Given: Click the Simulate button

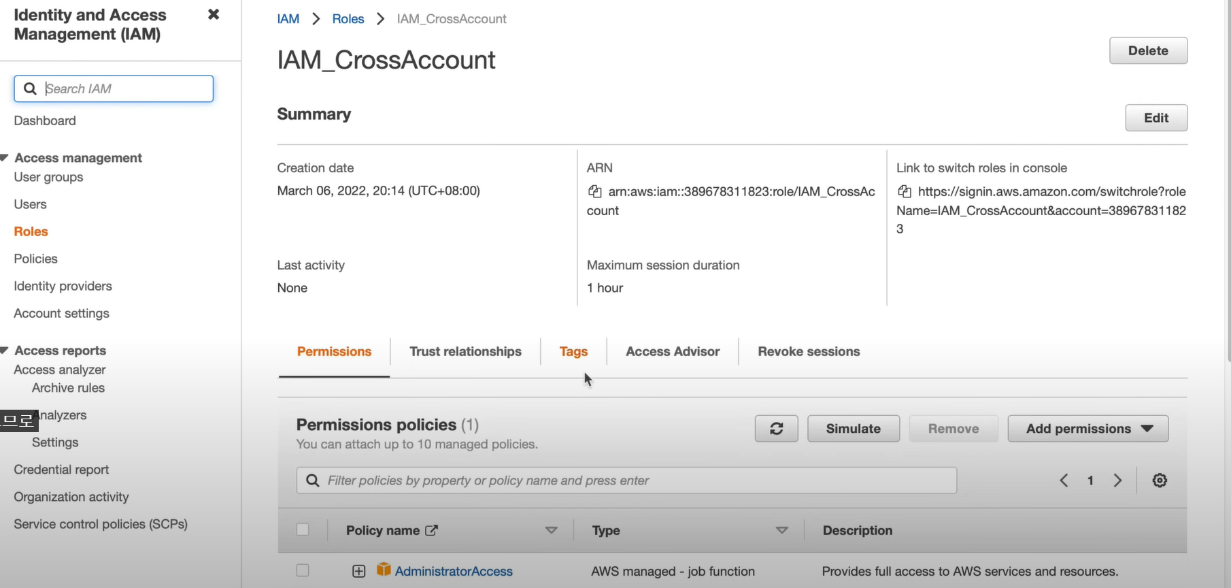Looking at the screenshot, I should click(854, 429).
